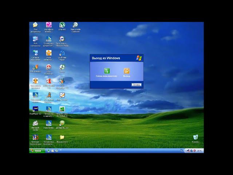Select the Network Neighborhood desktop icon
233x175 pixels.
pos(35,53)
